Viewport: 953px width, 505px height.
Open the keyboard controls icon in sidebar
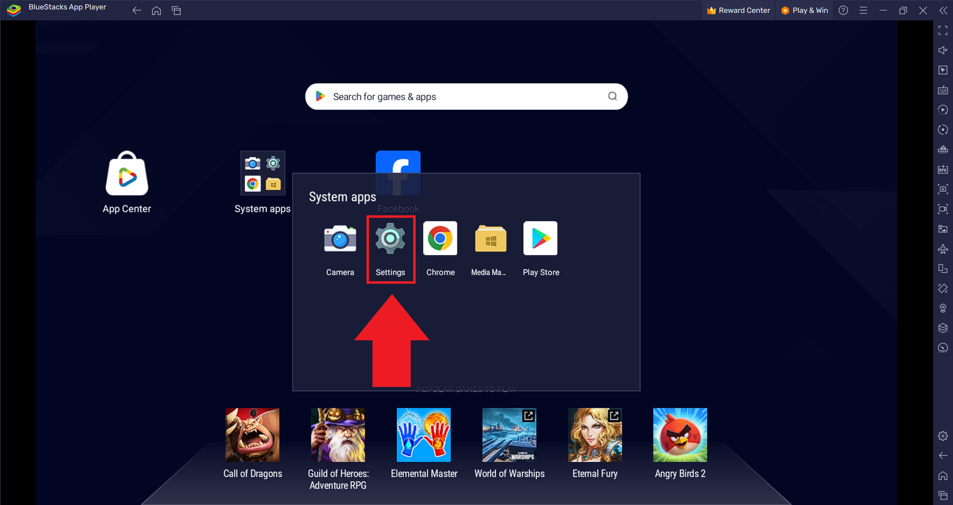[943, 90]
